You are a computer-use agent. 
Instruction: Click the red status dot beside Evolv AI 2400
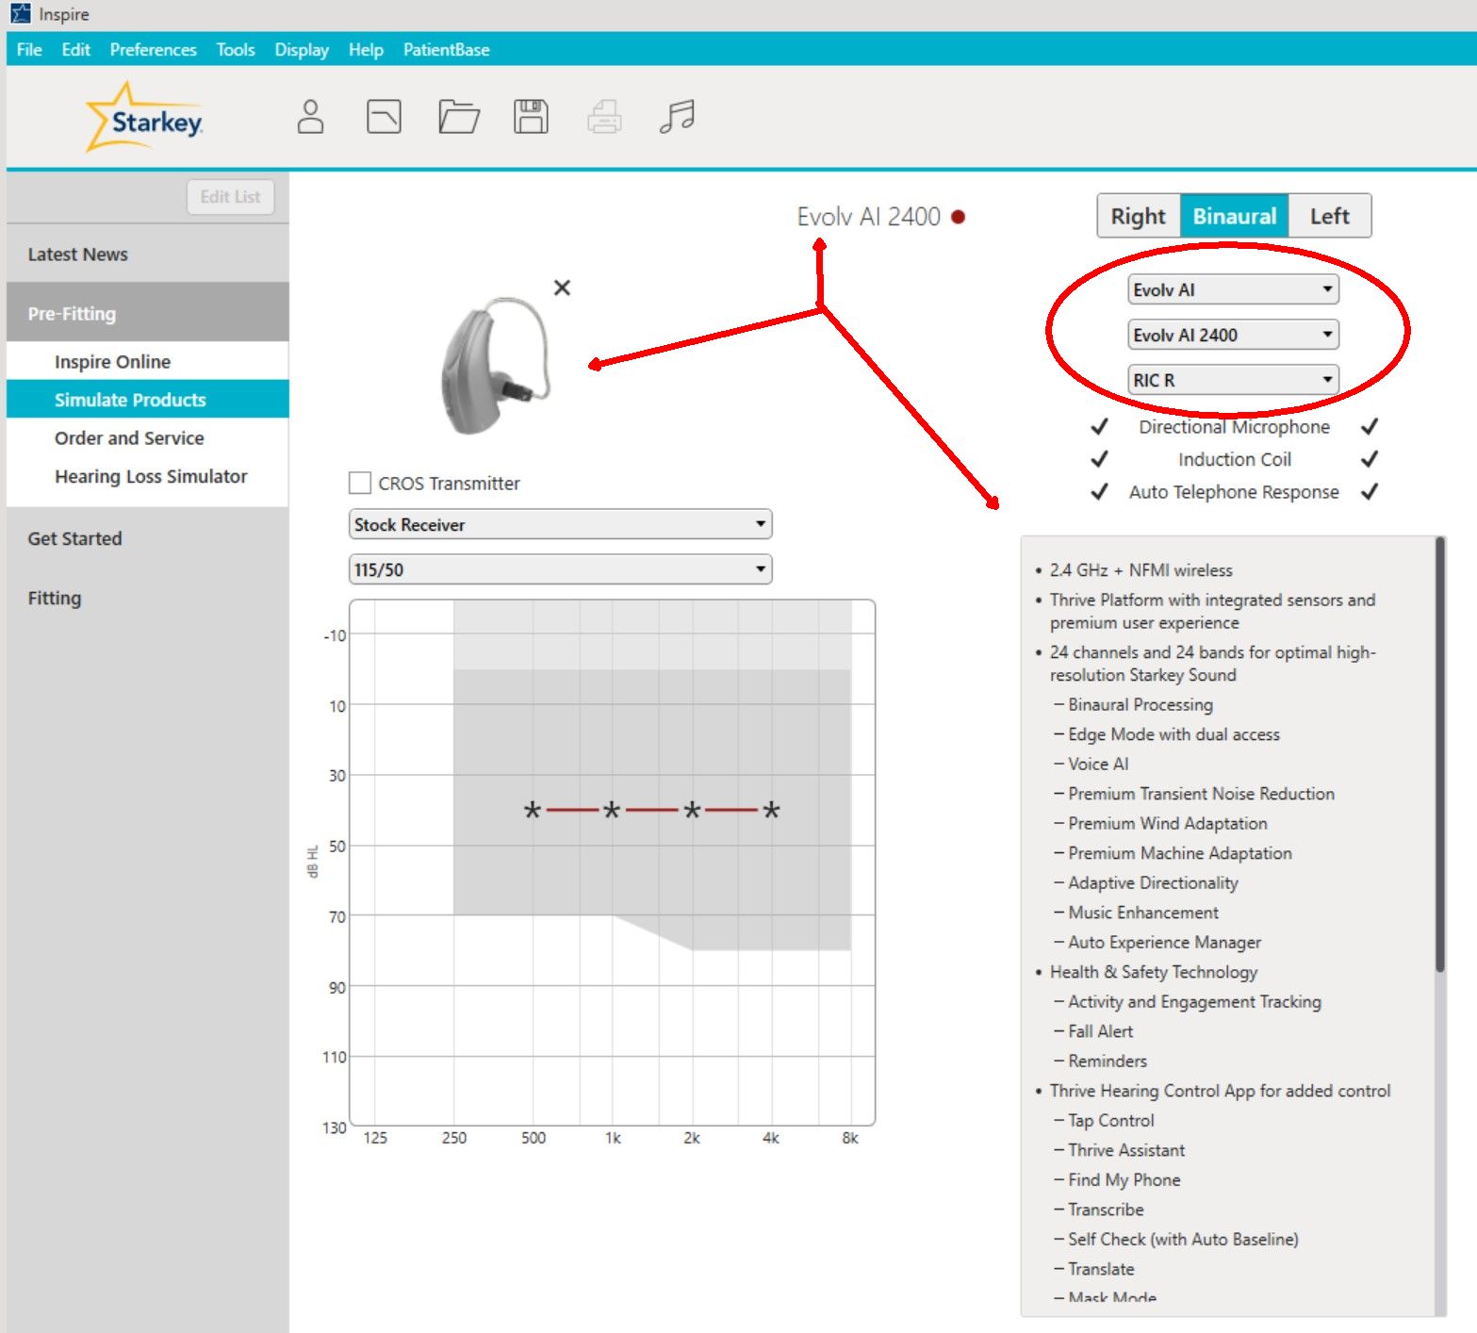pyautogui.click(x=959, y=217)
